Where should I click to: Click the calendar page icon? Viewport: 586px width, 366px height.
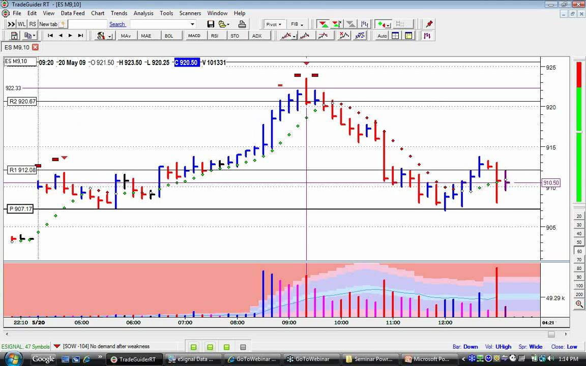click(14, 36)
